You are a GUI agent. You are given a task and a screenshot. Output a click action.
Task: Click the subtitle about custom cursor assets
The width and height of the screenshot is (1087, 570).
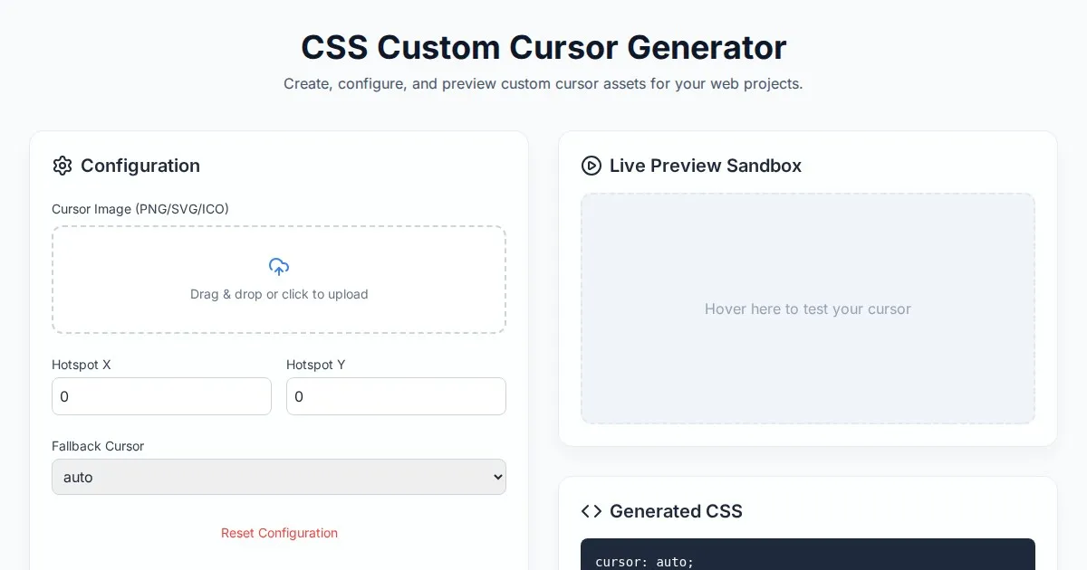(543, 84)
